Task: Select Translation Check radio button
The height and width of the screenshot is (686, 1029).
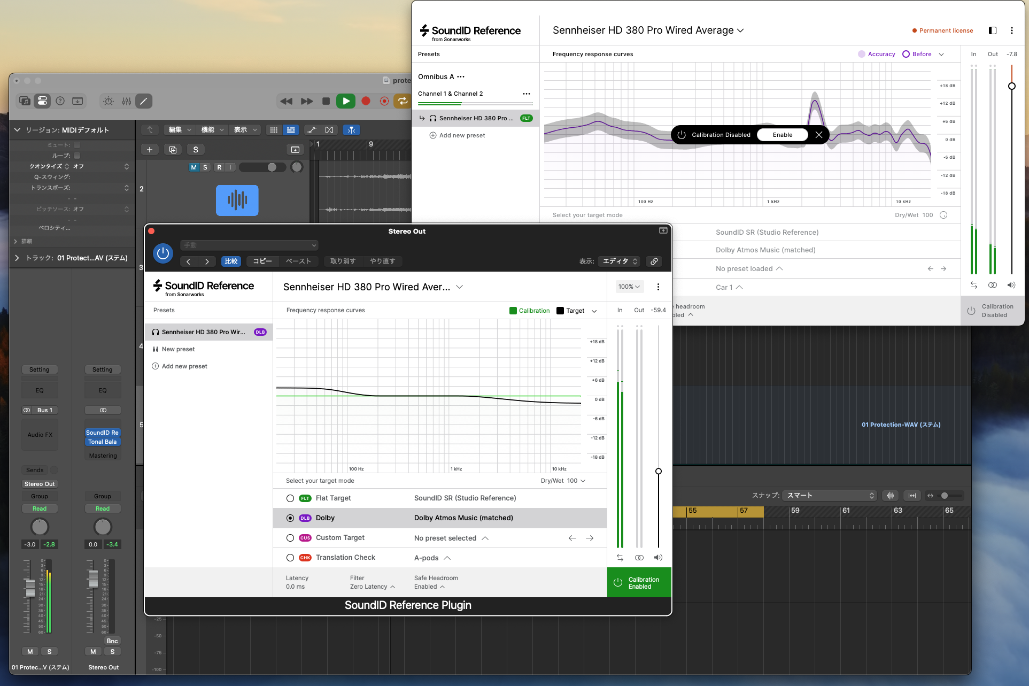Action: click(x=290, y=558)
